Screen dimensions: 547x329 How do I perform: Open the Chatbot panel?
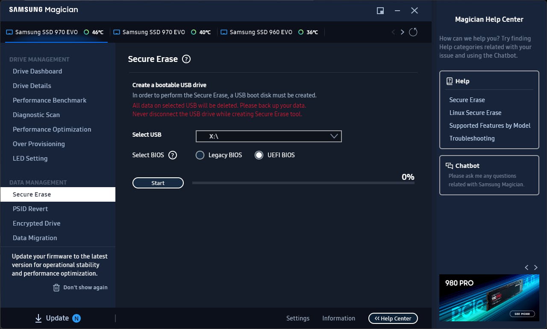click(x=489, y=175)
